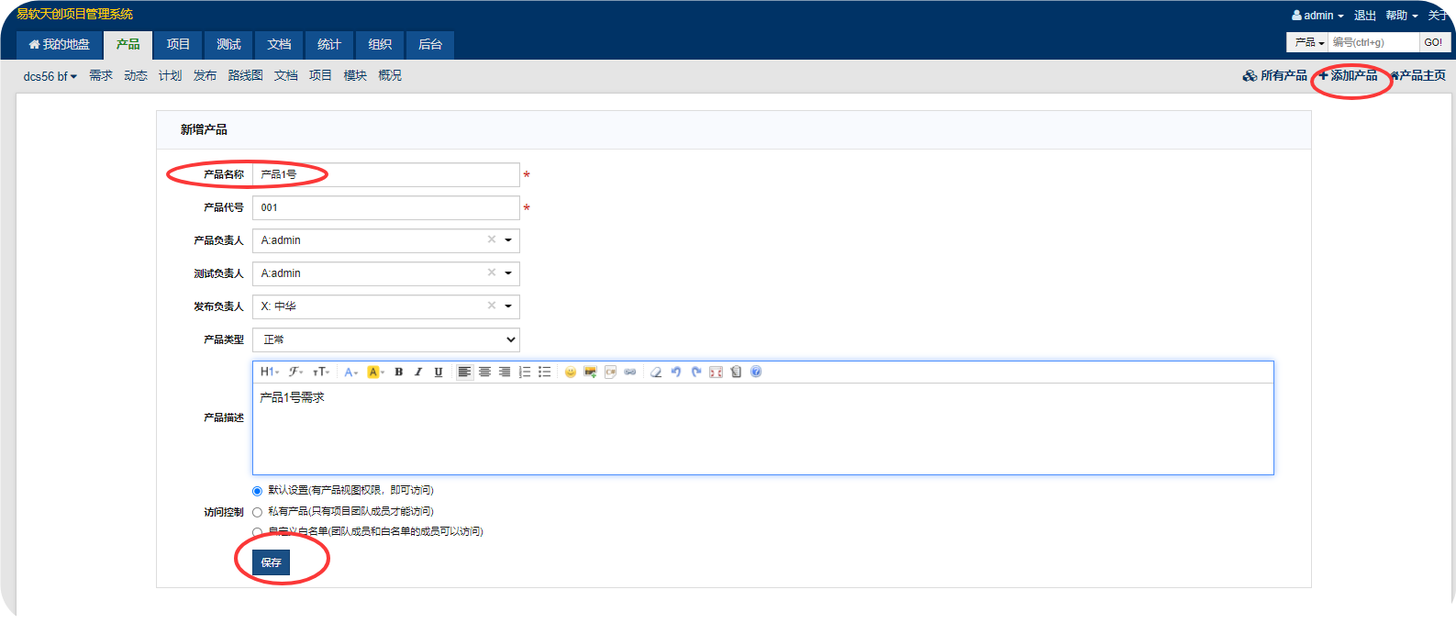Open the font family menu
The image size is (1456, 623).
pyautogui.click(x=295, y=372)
